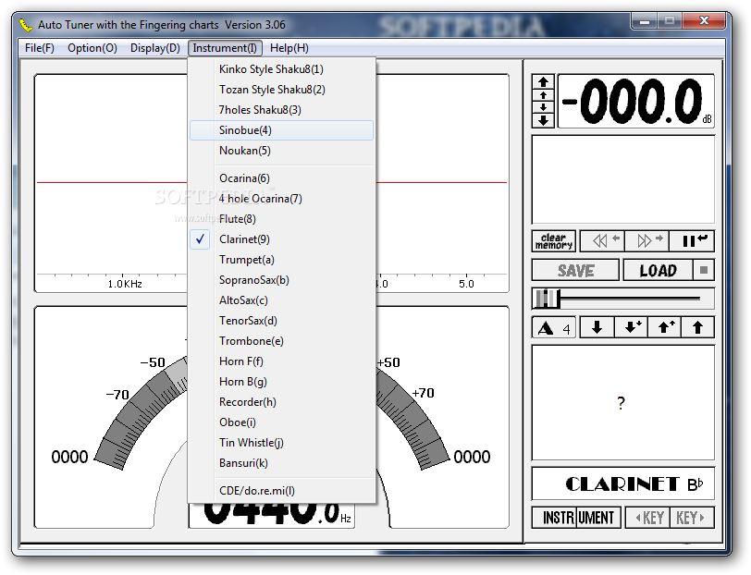Click the large down arrow beside dB display

[543, 120]
